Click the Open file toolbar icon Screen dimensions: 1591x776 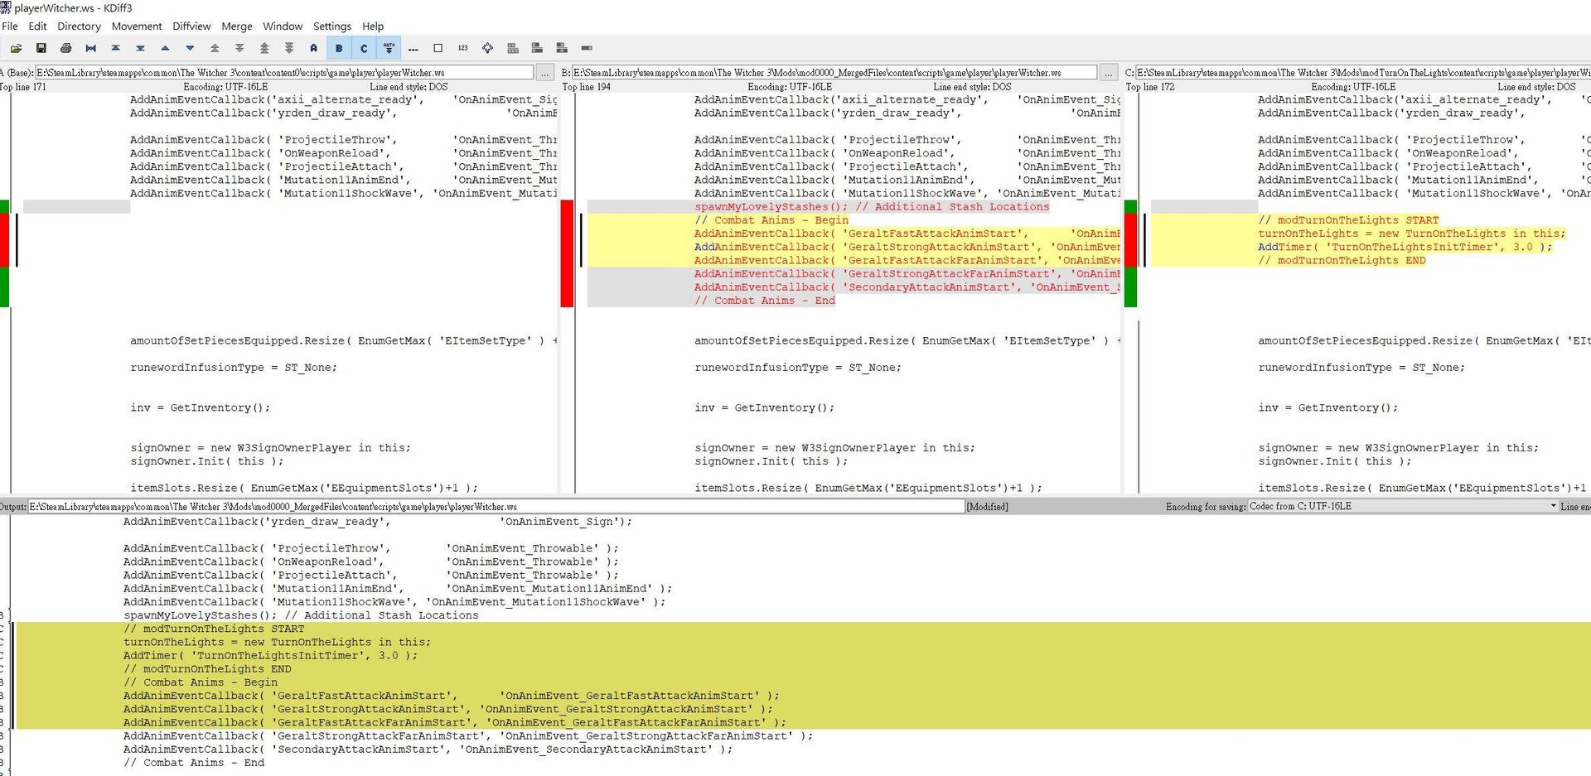pyautogui.click(x=16, y=48)
